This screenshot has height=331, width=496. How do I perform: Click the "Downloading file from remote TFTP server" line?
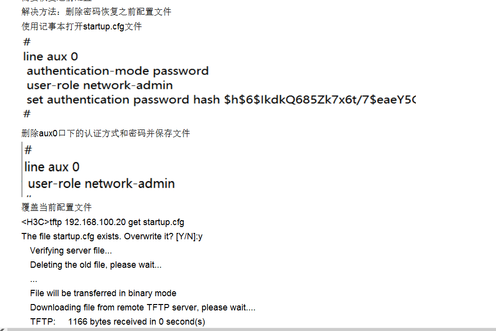(143, 307)
